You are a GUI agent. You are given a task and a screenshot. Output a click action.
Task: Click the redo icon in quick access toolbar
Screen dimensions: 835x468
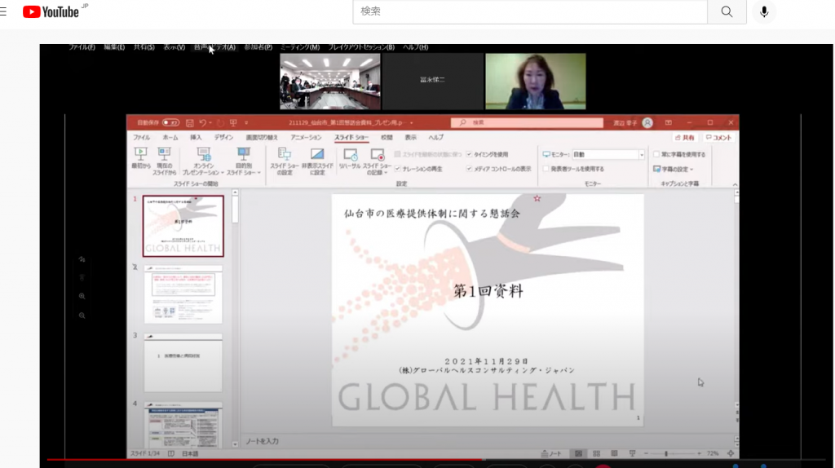[220, 123]
